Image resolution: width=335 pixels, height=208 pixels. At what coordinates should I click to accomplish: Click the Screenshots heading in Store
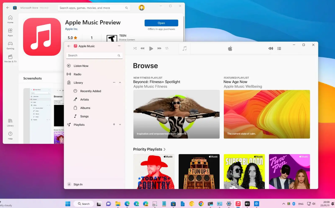[x=33, y=78]
